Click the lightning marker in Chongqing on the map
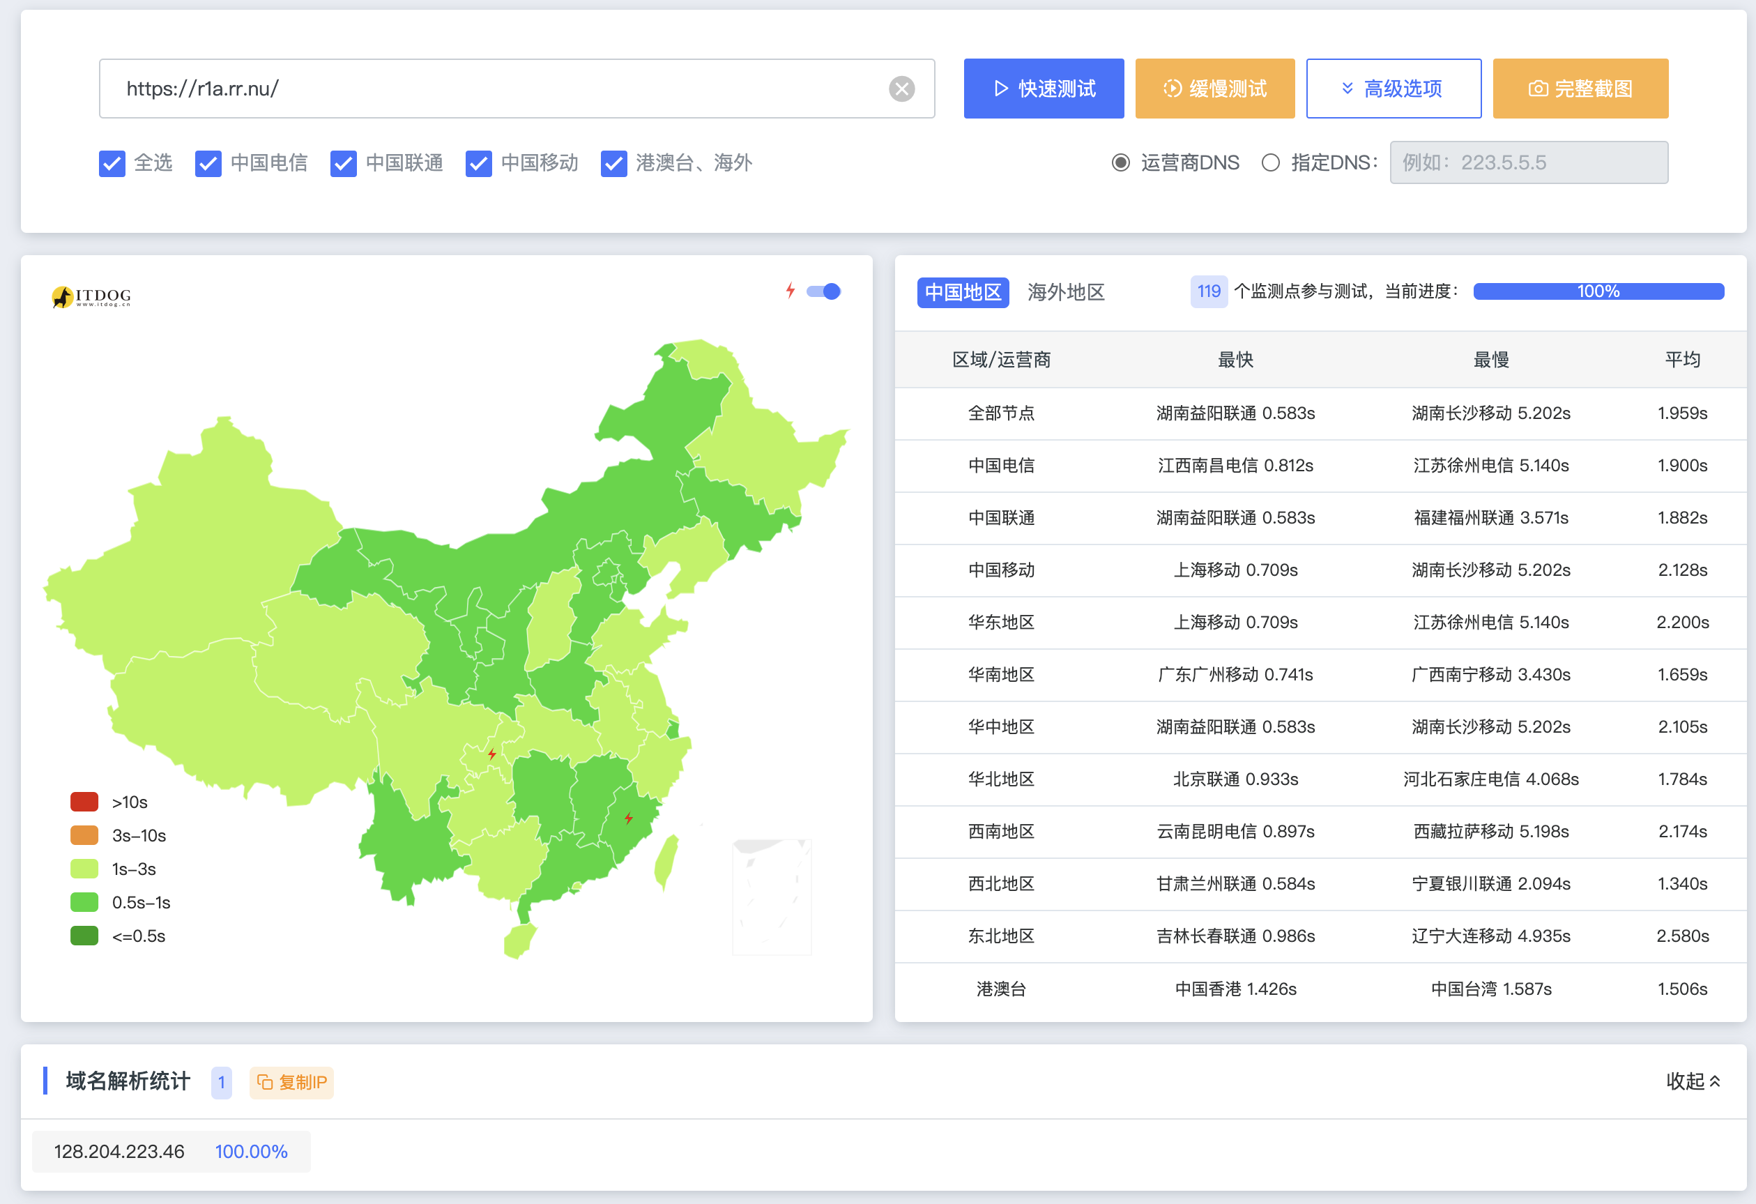Screen dimensions: 1756x1204 tap(492, 754)
